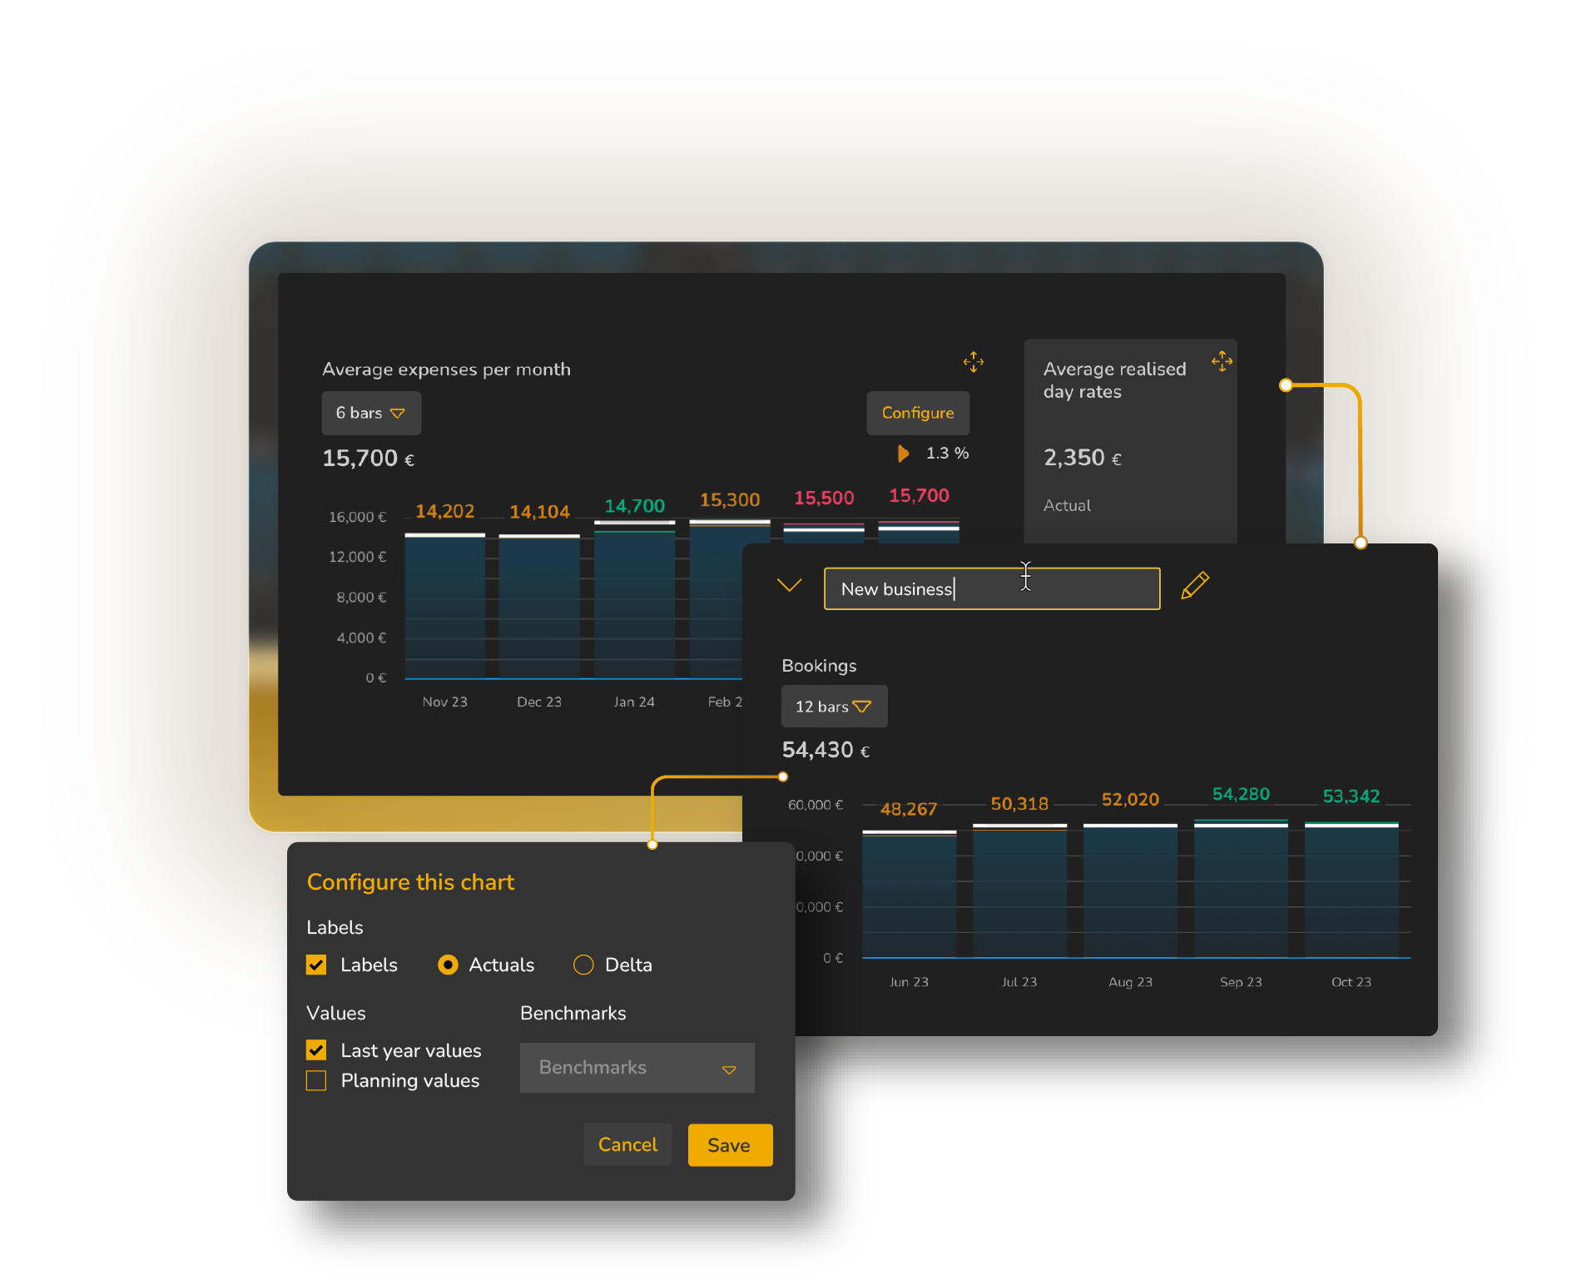Viewport: 1572px width, 1285px height.
Task: Enable the Planning values checkbox
Action: click(316, 1080)
